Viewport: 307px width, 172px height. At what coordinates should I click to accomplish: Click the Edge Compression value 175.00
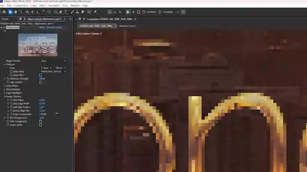(x=43, y=114)
